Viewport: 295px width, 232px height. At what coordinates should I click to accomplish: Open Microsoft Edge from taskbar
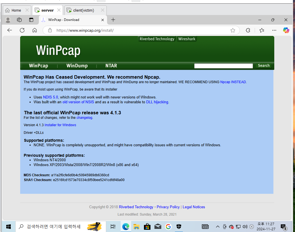pyautogui.click(x=126, y=227)
